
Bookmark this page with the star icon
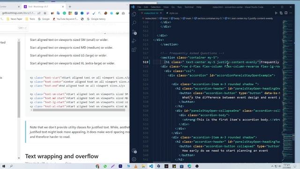(x=45, y=13)
